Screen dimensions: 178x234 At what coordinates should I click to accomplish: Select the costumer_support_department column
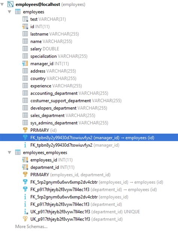click(76, 101)
